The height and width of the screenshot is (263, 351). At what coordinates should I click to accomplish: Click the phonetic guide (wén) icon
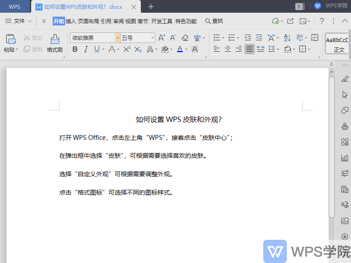click(x=197, y=38)
